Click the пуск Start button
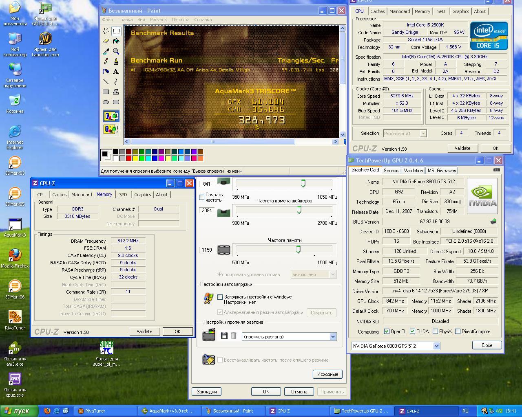This screenshot has height=417, width=522. pos(20,411)
